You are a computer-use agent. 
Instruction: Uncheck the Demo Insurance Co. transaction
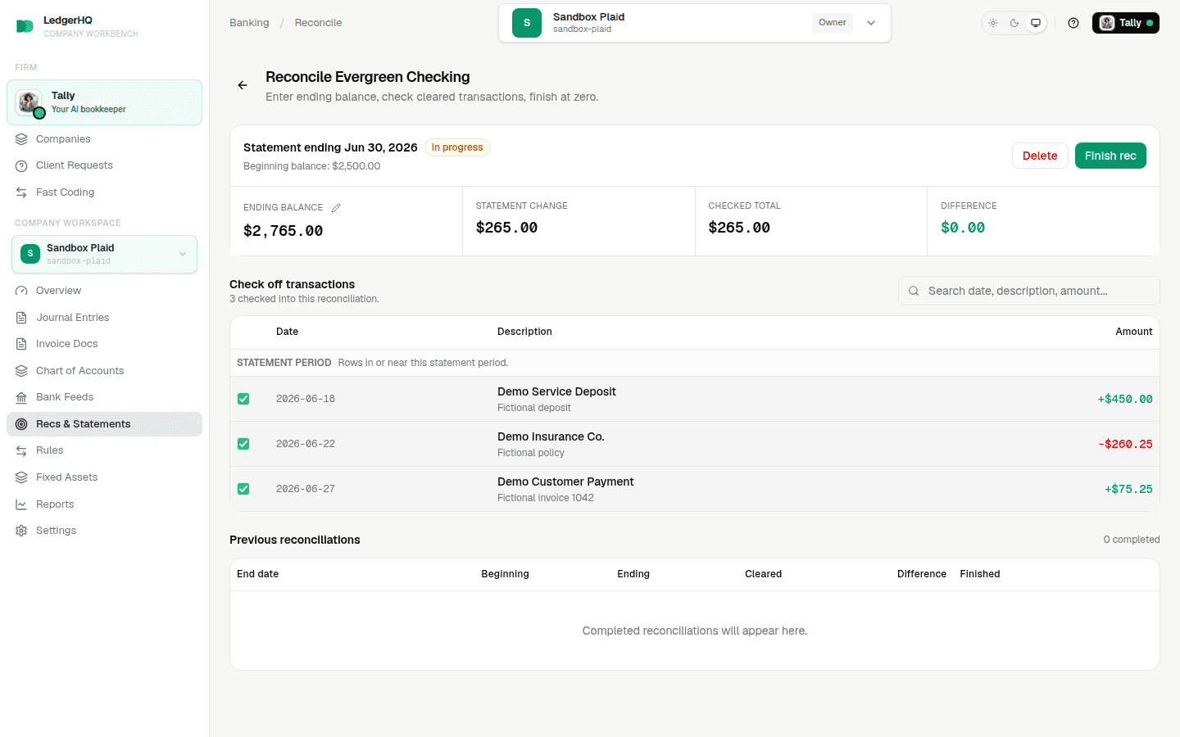(243, 444)
